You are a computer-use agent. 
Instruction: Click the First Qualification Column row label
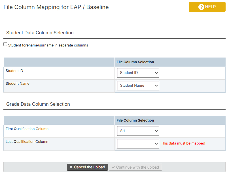pyautogui.click(x=27, y=129)
